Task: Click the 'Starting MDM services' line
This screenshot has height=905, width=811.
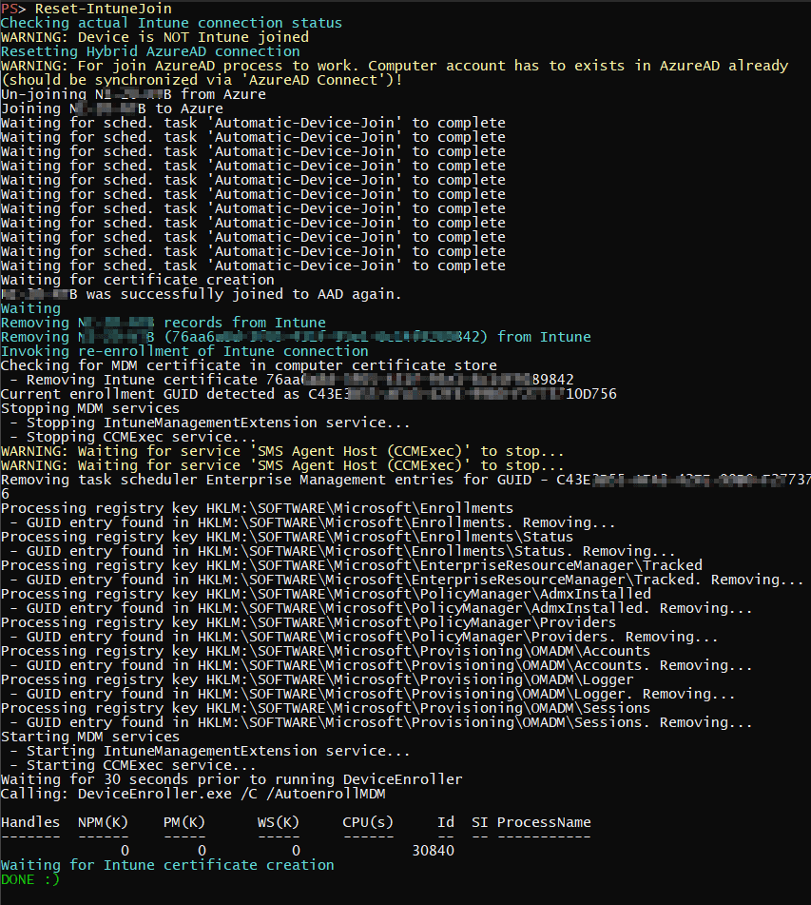Action: point(89,737)
